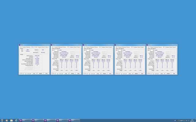The height and width of the screenshot is (122, 196).
Task: Open the Bench tab in the rightmost CPU-Z window
Action: click(x=171, y=47)
